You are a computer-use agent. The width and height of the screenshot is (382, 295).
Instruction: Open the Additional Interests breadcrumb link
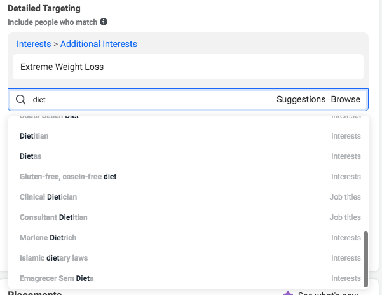click(99, 44)
